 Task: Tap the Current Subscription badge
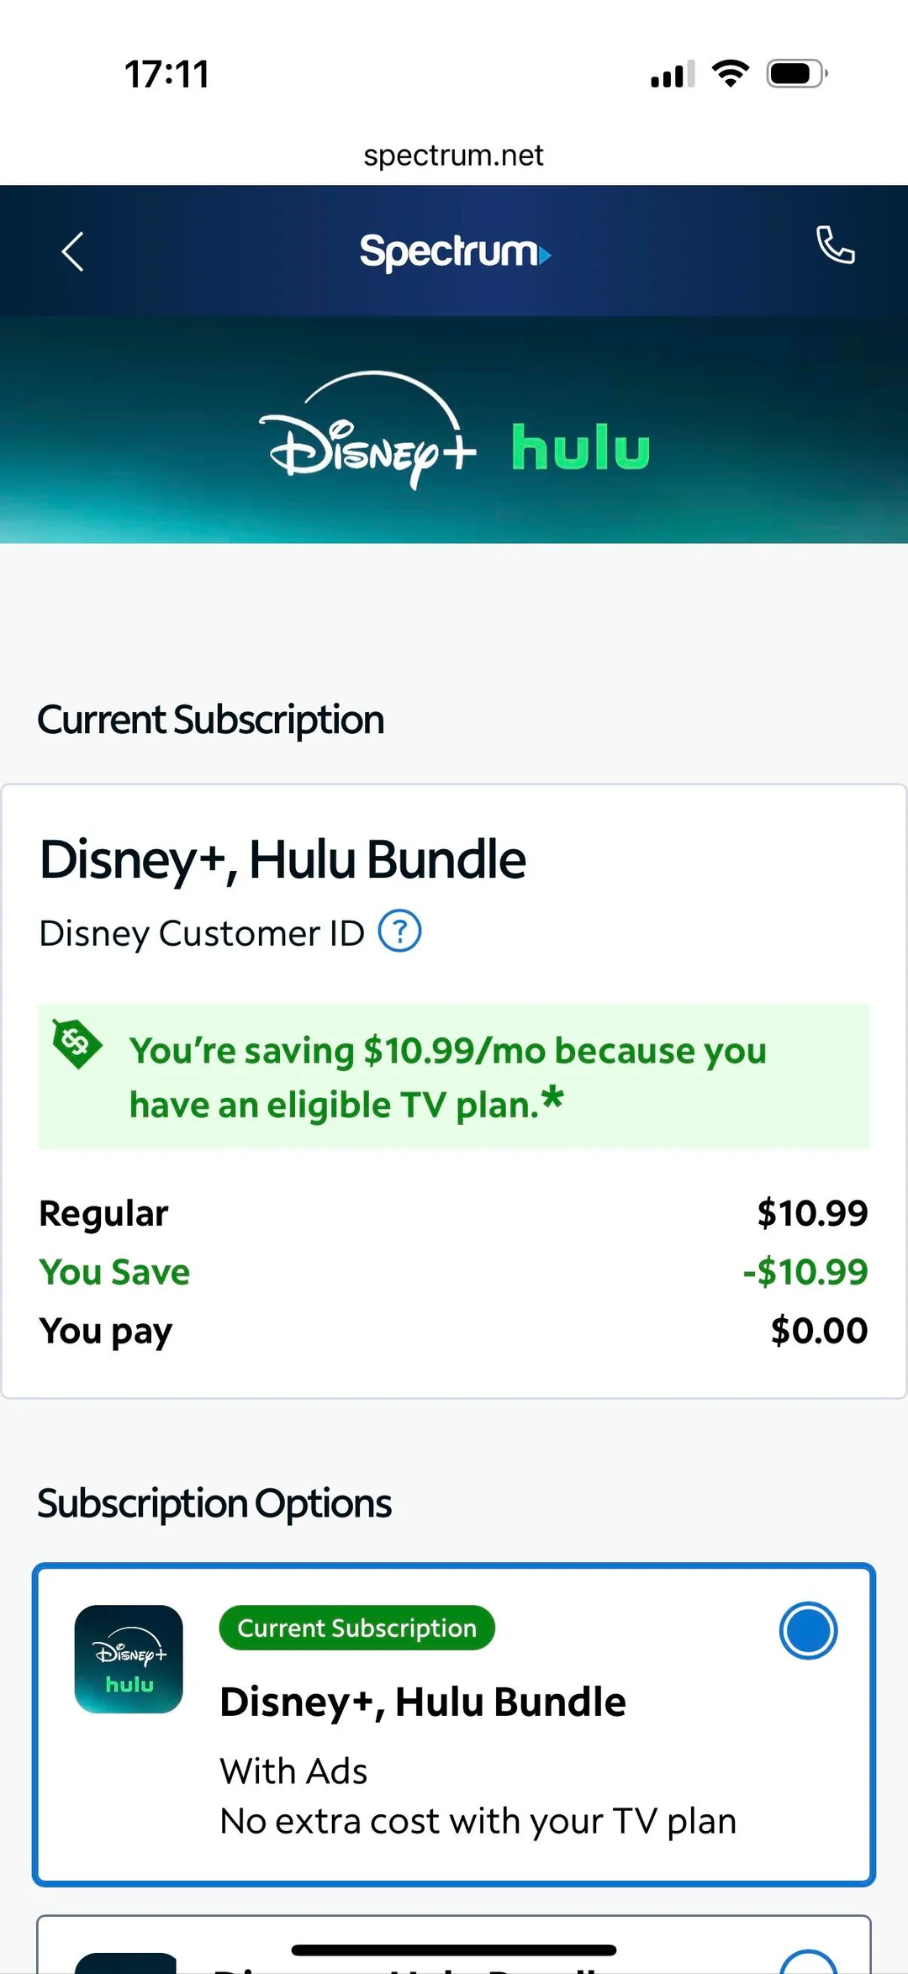tap(356, 1628)
